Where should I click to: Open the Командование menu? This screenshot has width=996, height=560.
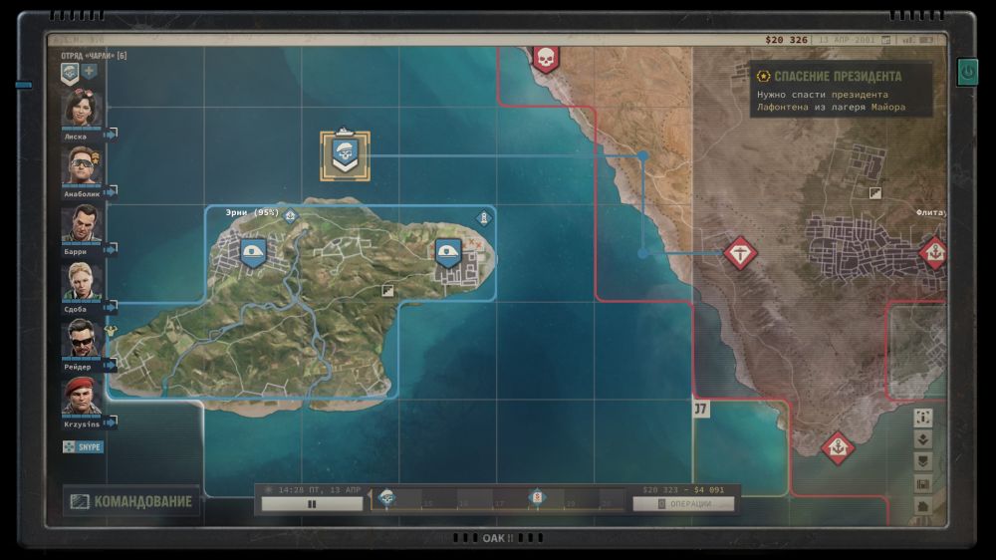[x=131, y=501]
